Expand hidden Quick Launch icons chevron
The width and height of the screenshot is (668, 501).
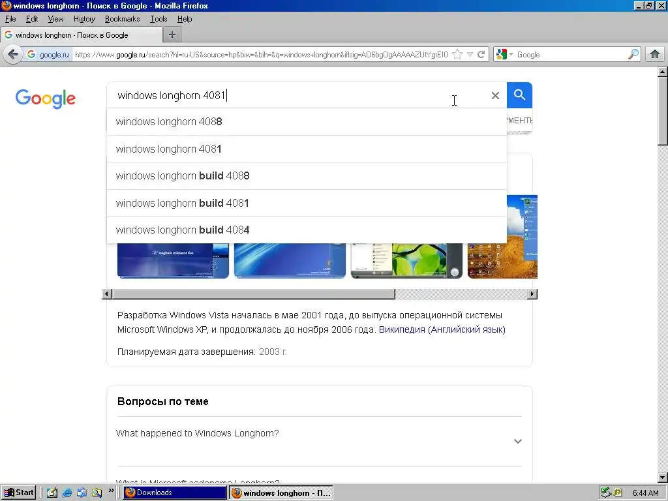(111, 491)
